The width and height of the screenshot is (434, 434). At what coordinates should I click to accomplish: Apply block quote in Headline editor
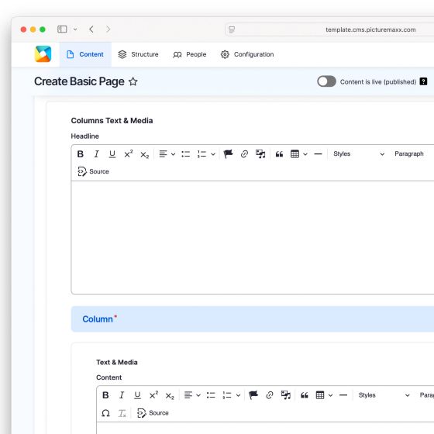coord(279,154)
